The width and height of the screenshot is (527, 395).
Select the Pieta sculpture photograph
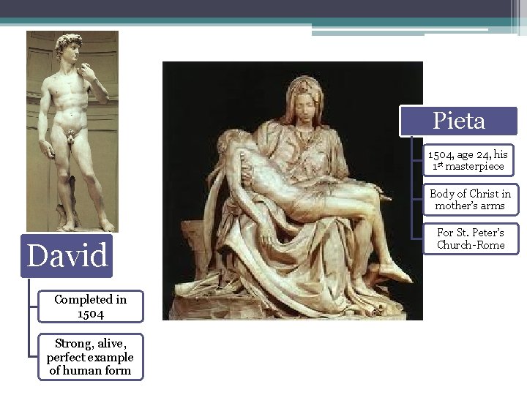pyautogui.click(x=293, y=190)
